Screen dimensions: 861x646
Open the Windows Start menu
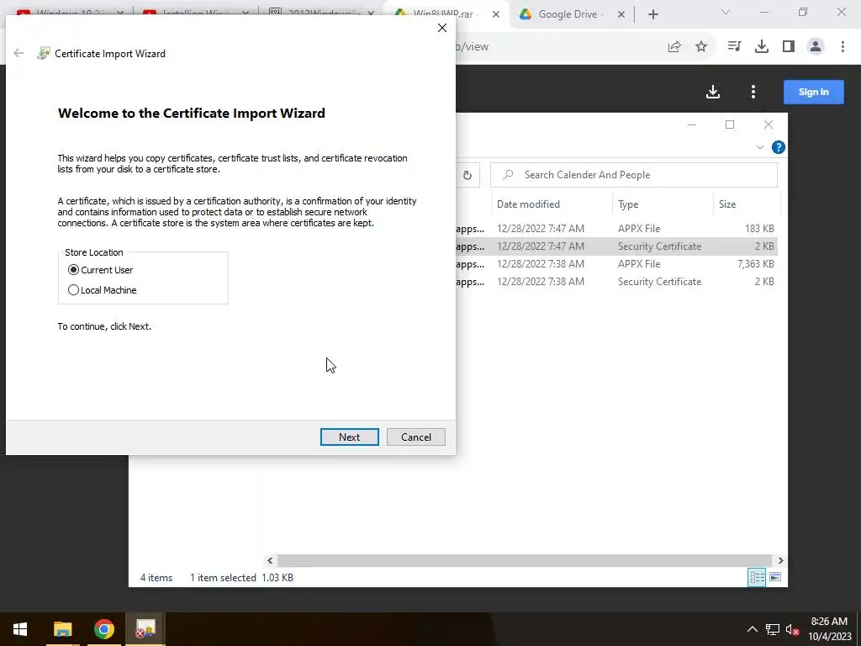tap(20, 629)
